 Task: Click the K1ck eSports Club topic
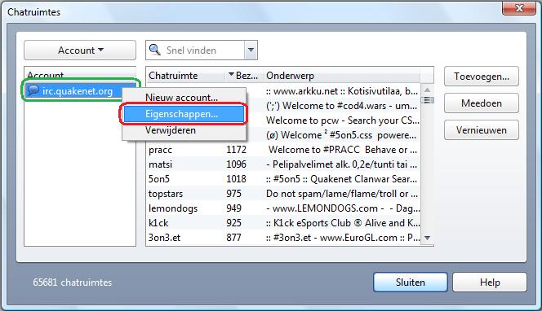tap(343, 223)
